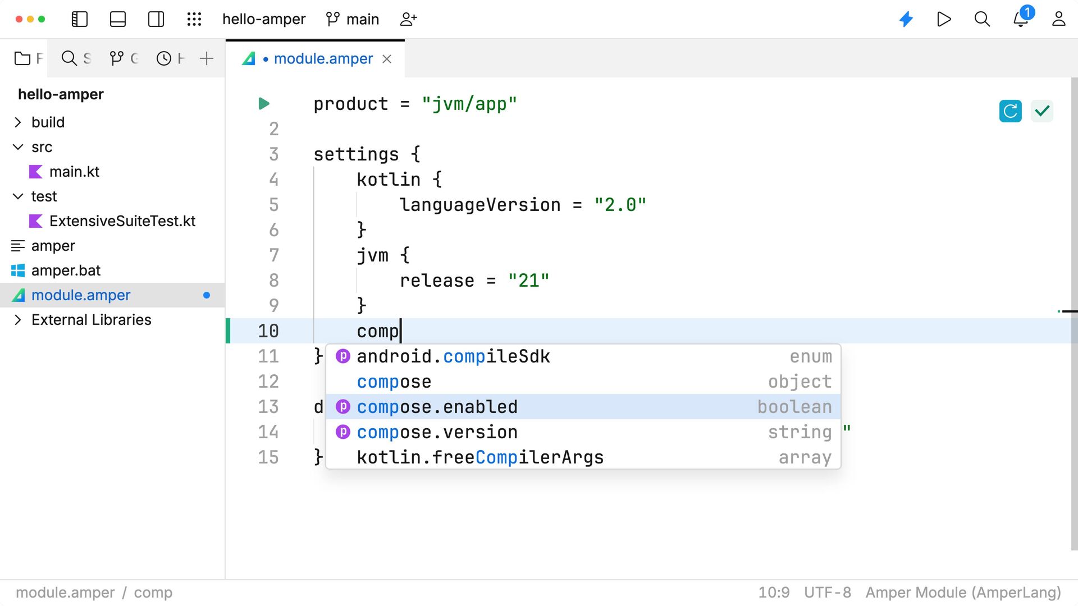
Task: Choose android.compileSdk completion suggestion
Action: click(x=583, y=356)
